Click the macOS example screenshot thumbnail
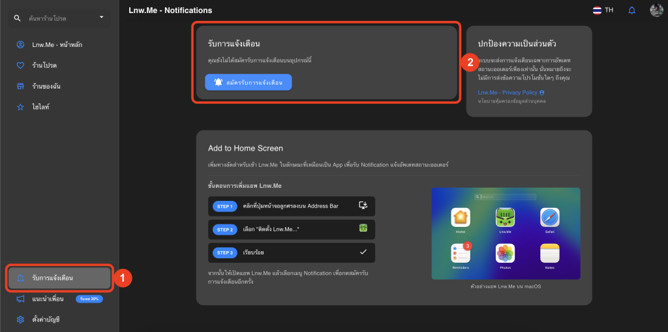Screen dimensions: 668x332 click(x=506, y=233)
